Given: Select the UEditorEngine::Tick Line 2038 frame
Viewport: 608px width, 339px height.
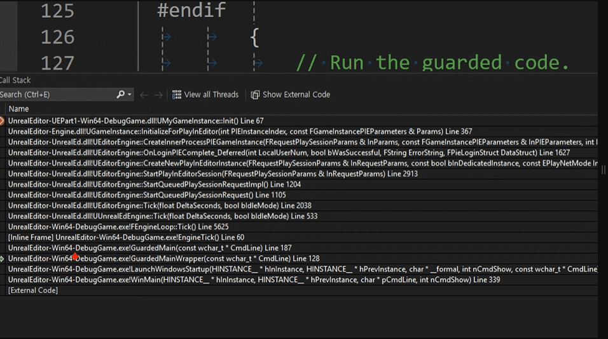Looking at the screenshot, I should 159,205.
